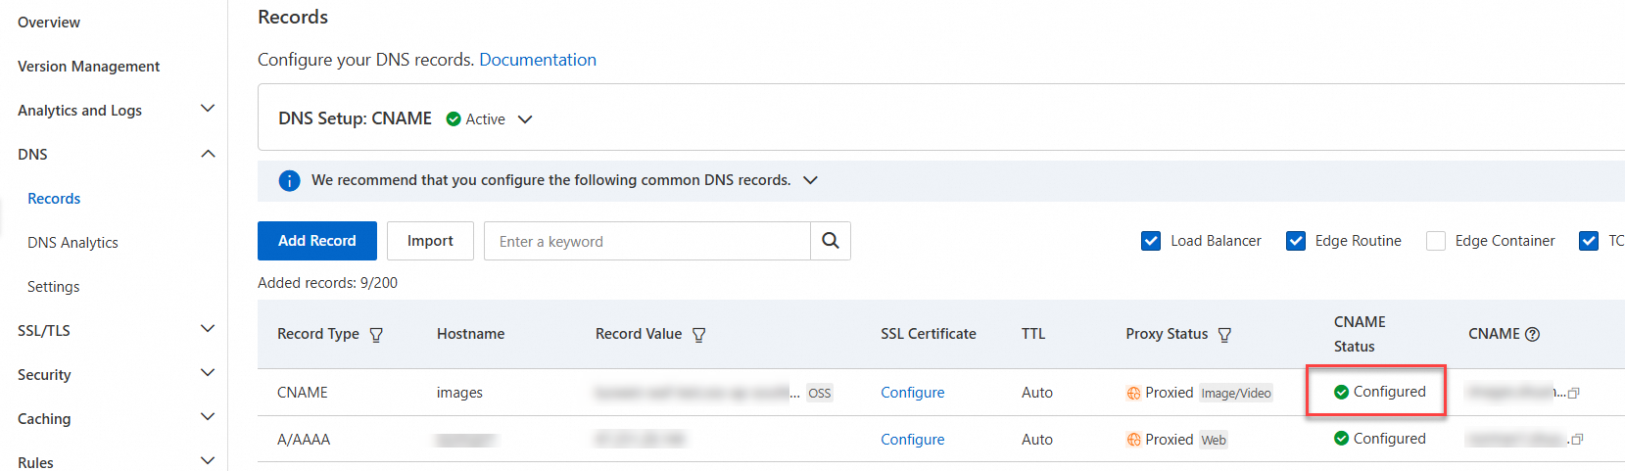The image size is (1625, 471).
Task: Open Version Management page
Action: pyautogui.click(x=88, y=67)
